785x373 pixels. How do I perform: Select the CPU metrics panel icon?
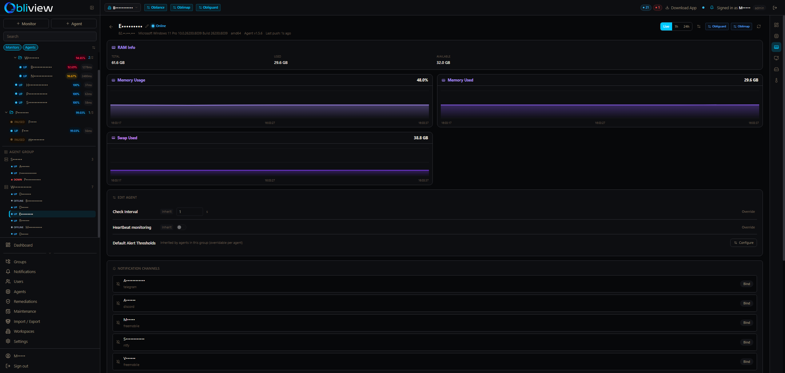click(x=777, y=36)
